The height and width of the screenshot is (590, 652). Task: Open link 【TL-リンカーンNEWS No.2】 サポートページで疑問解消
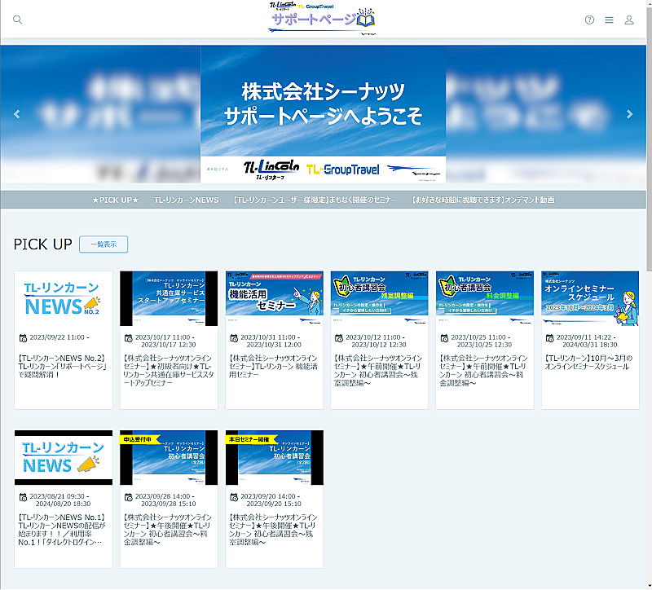coord(63,367)
